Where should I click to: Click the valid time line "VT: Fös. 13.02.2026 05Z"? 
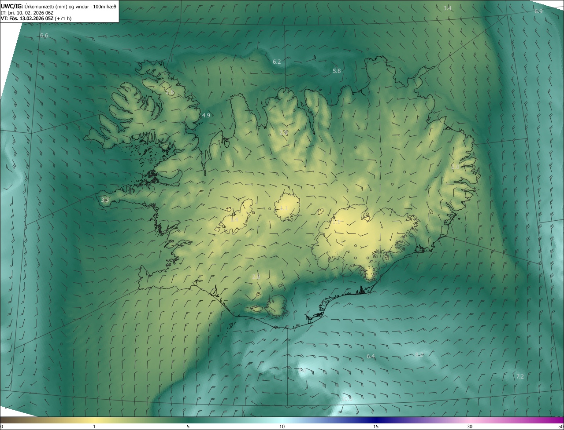tap(27, 18)
